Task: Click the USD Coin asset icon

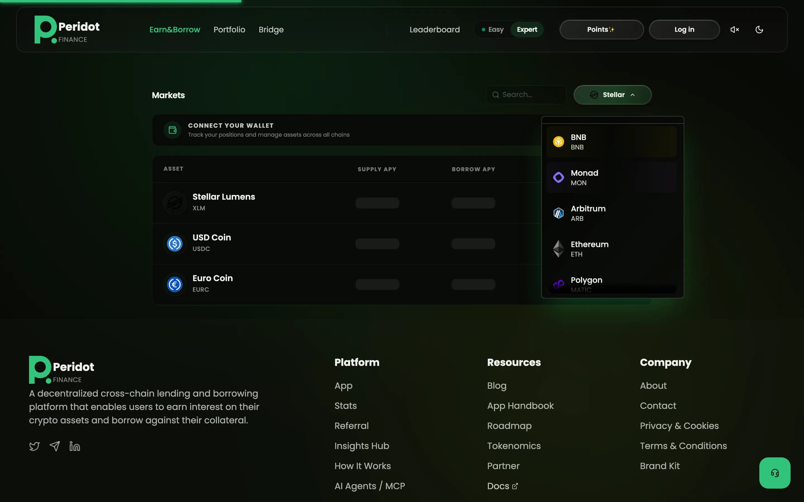Action: point(175,243)
